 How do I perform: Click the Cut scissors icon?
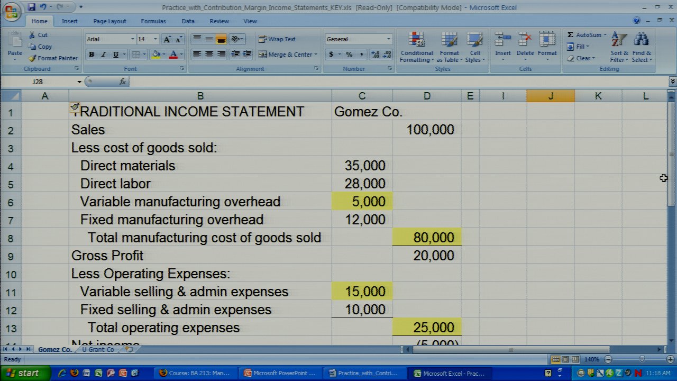click(32, 35)
